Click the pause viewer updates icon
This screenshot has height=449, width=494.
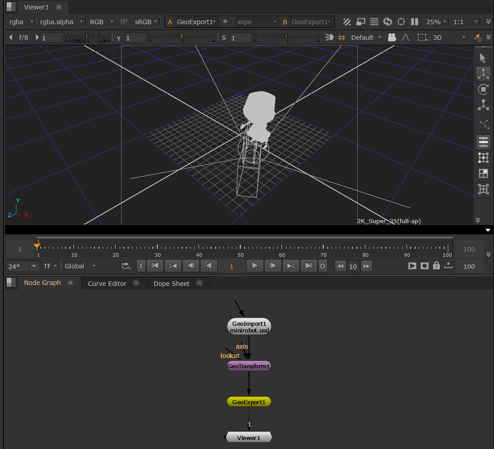(415, 22)
